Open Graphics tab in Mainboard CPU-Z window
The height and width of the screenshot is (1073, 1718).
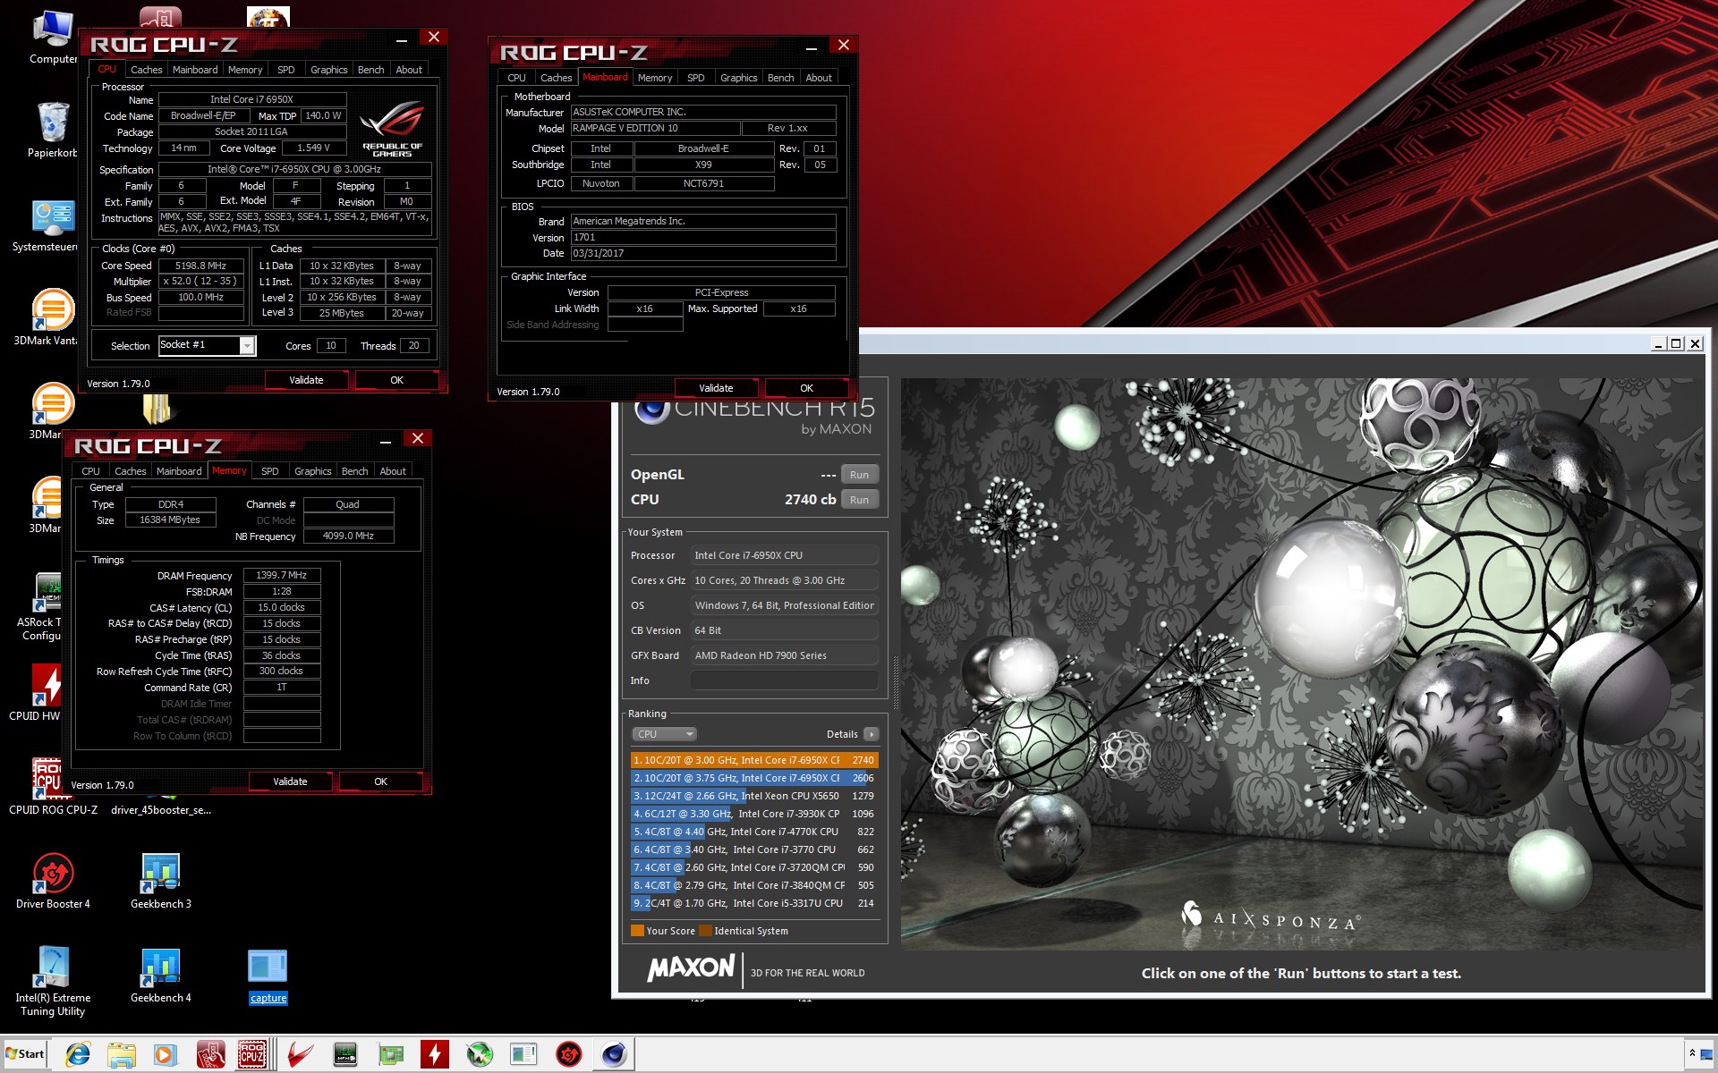coord(738,78)
